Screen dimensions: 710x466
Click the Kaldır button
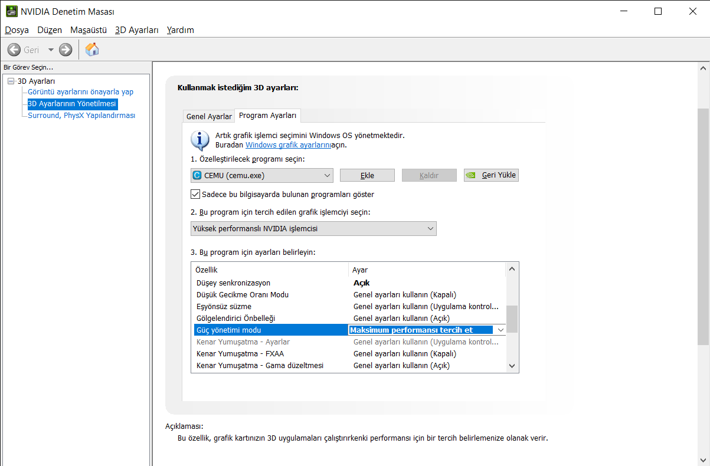click(429, 175)
